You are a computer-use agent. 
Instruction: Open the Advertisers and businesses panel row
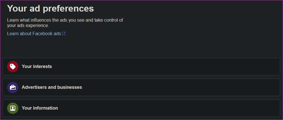click(x=141, y=87)
